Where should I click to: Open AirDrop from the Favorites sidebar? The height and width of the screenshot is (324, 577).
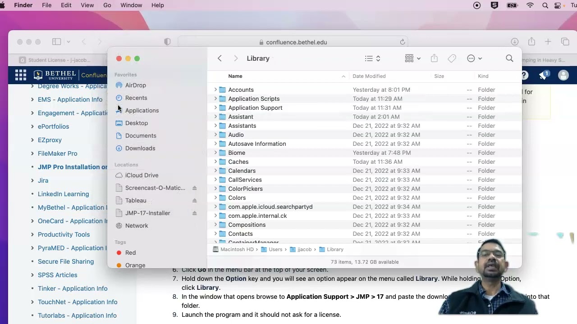click(x=136, y=85)
